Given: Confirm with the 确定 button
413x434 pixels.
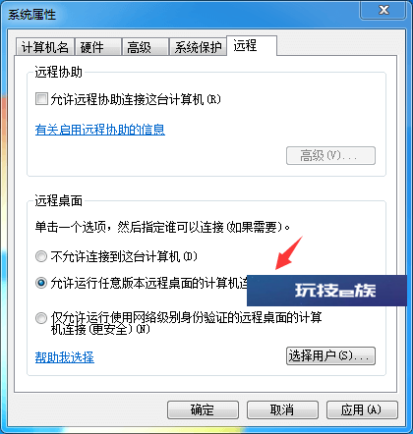Looking at the screenshot, I should click(203, 409).
